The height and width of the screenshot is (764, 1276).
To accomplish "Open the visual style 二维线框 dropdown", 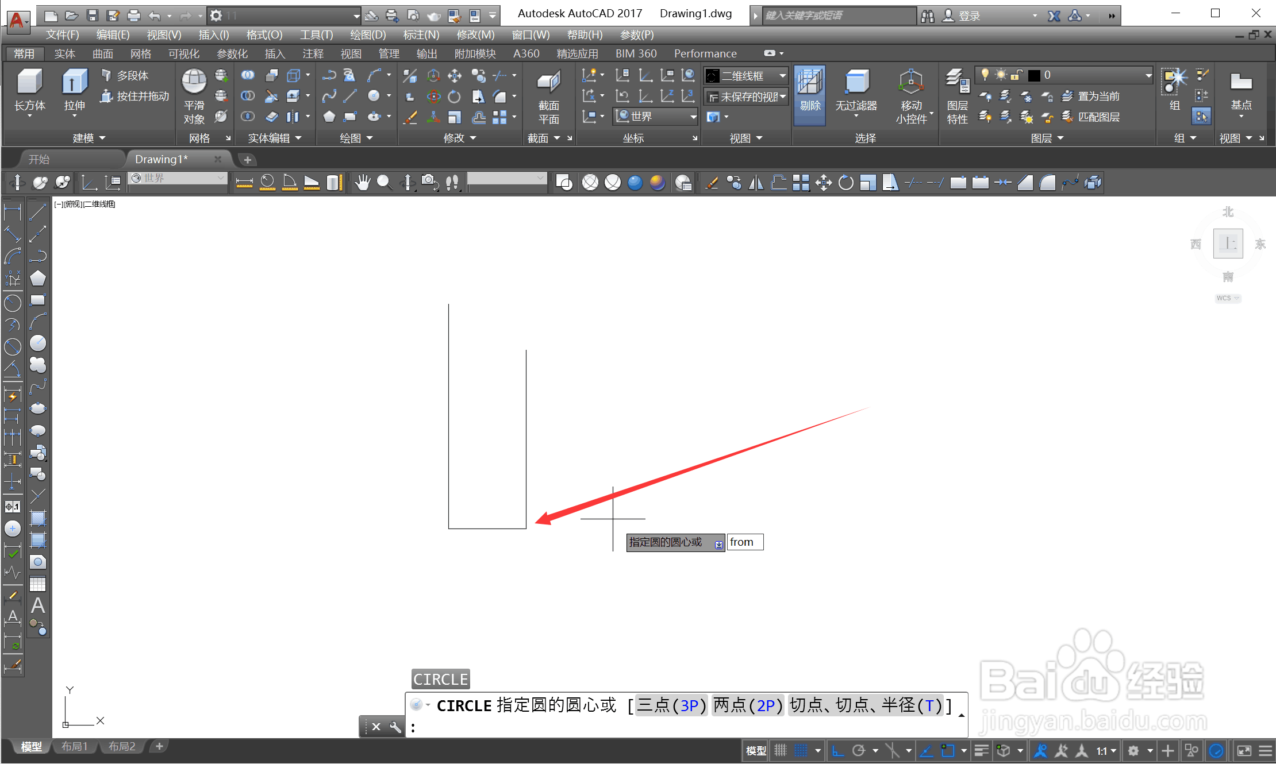I will (x=782, y=76).
